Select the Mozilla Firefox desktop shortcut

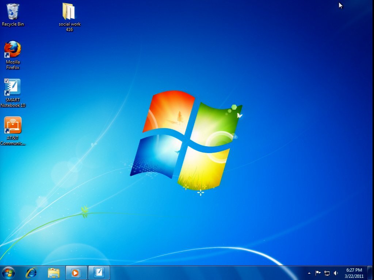13,55
